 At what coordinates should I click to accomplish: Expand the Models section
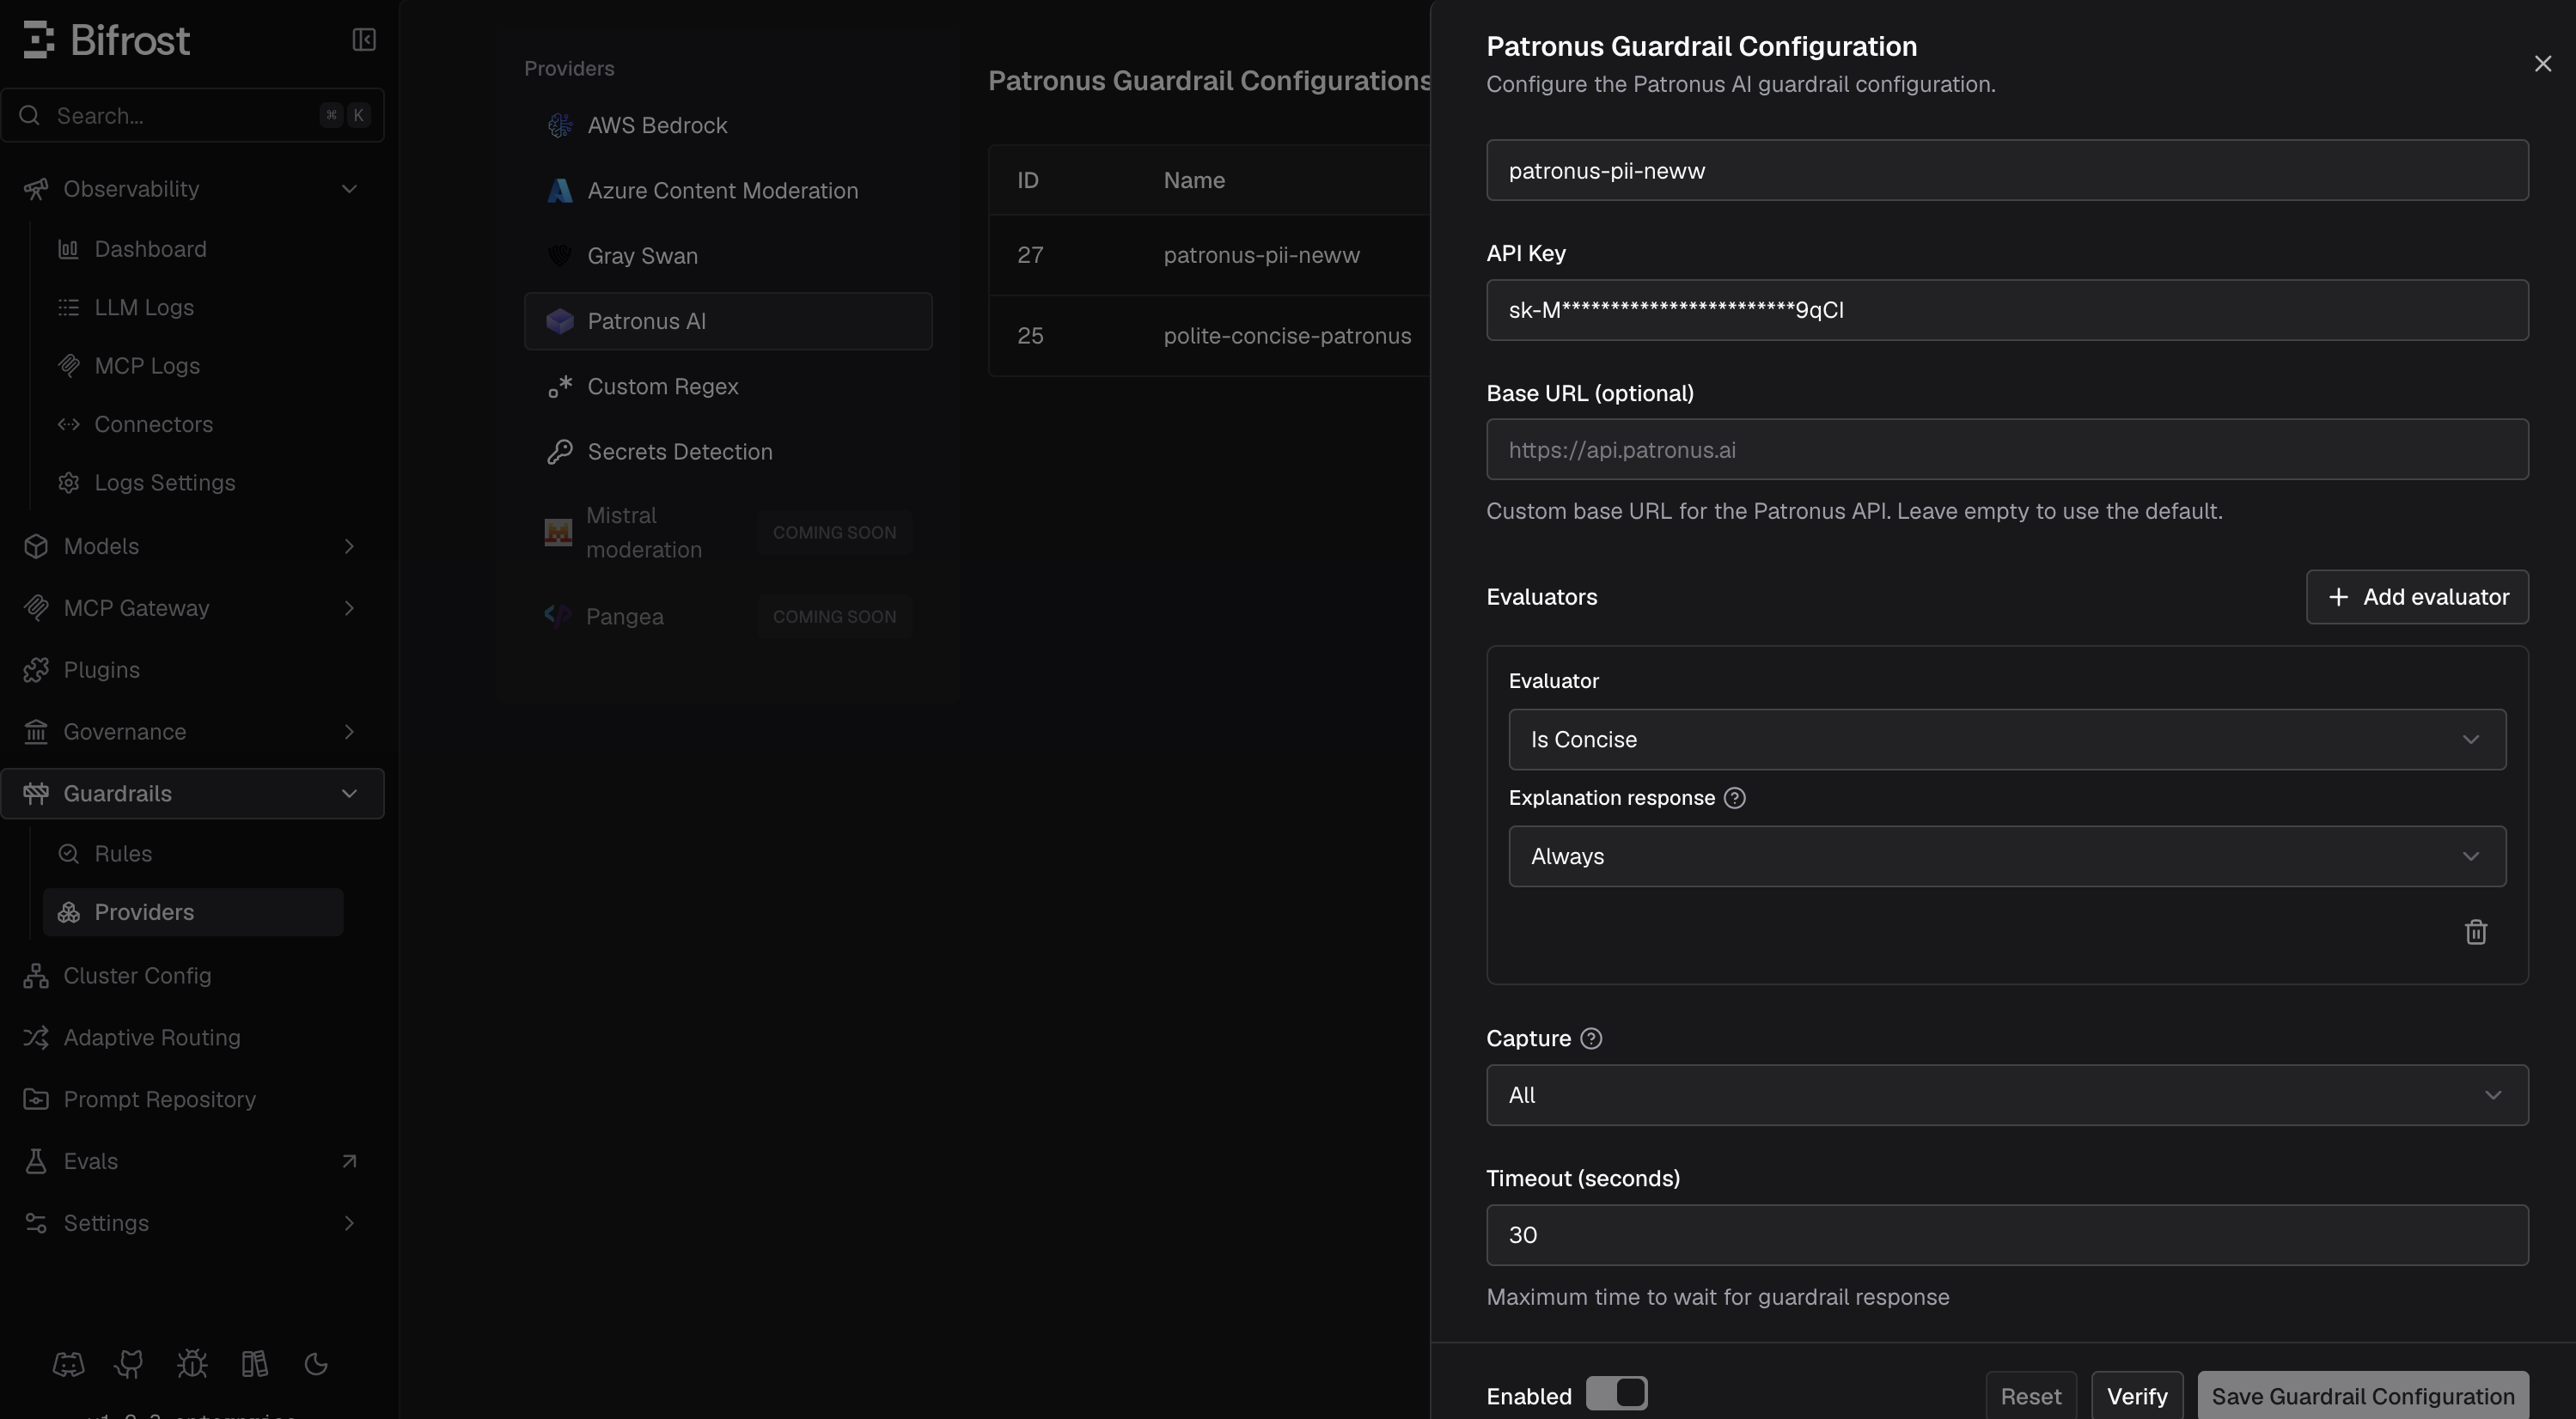coord(349,546)
